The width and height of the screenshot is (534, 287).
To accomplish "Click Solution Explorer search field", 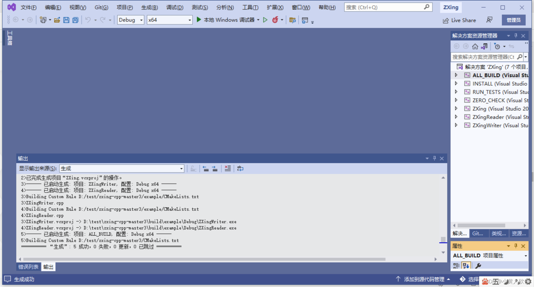I will (x=484, y=57).
